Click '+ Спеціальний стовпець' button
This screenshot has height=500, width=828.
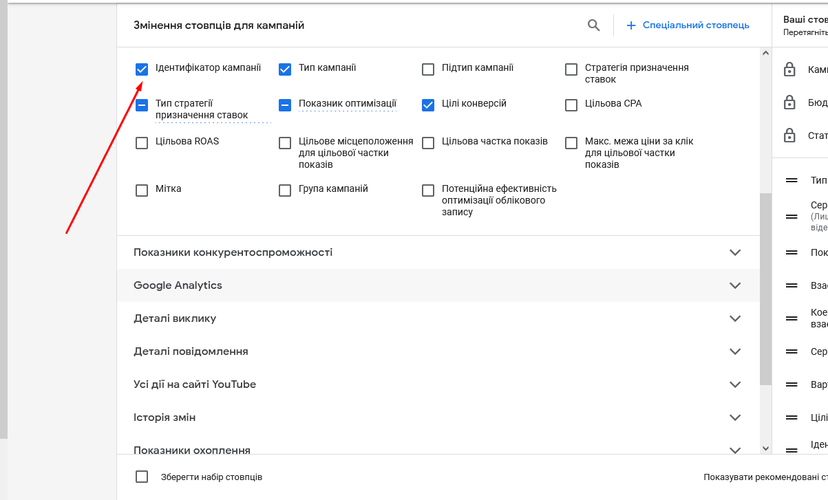pyautogui.click(x=688, y=25)
